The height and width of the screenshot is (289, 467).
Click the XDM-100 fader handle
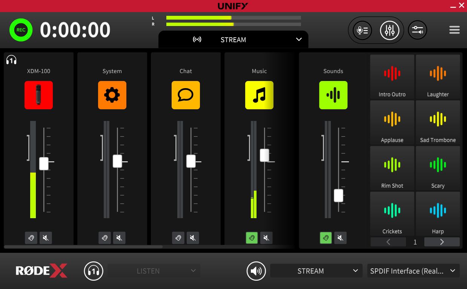click(x=44, y=164)
